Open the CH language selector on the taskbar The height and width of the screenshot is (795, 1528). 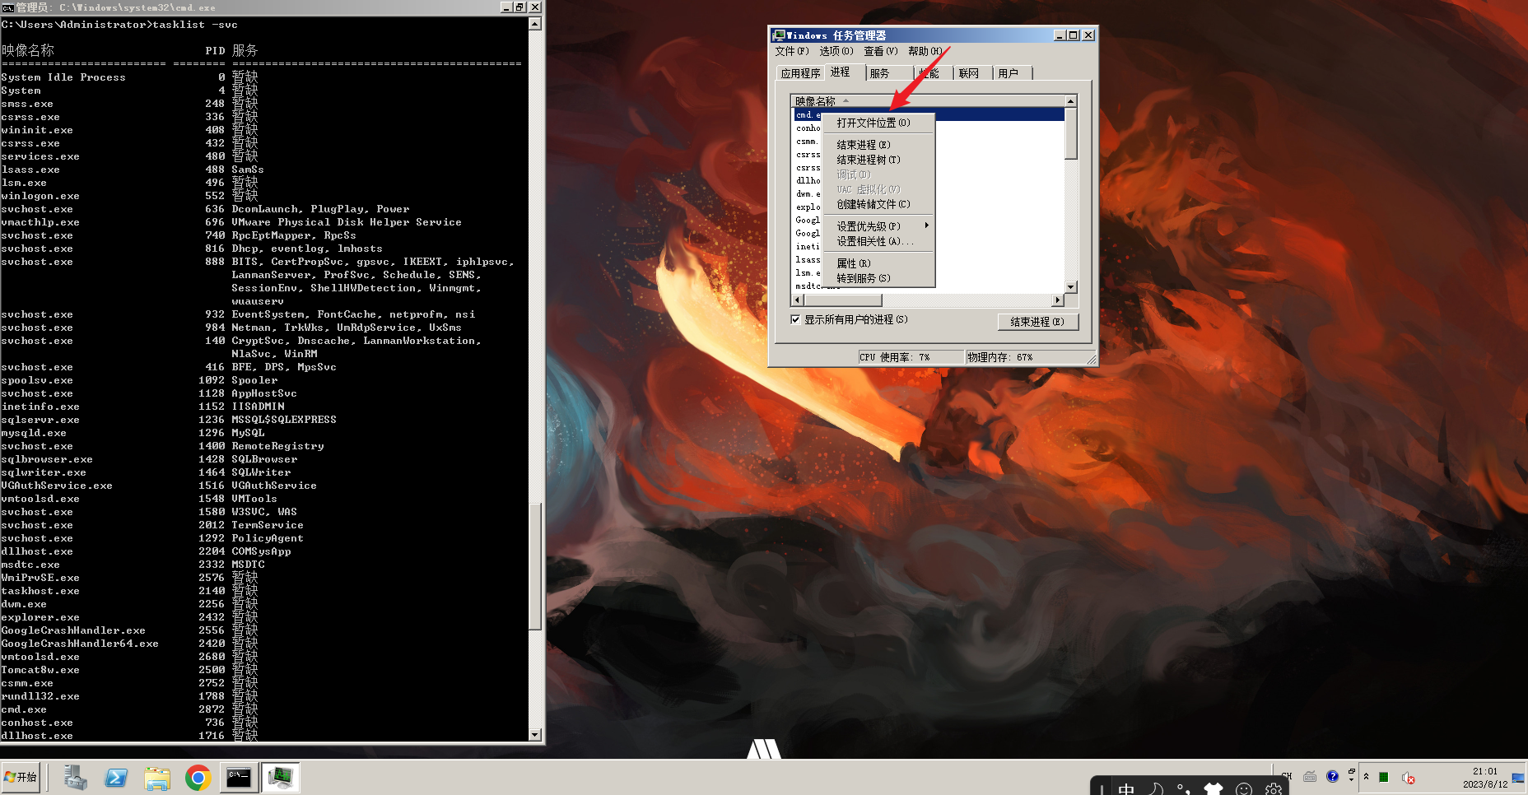click(1286, 775)
